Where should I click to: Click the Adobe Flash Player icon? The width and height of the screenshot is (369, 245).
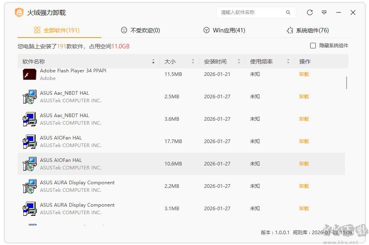[x=30, y=74]
